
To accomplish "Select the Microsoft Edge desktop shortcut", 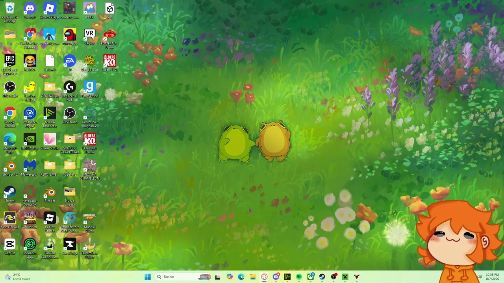I will point(10,144).
